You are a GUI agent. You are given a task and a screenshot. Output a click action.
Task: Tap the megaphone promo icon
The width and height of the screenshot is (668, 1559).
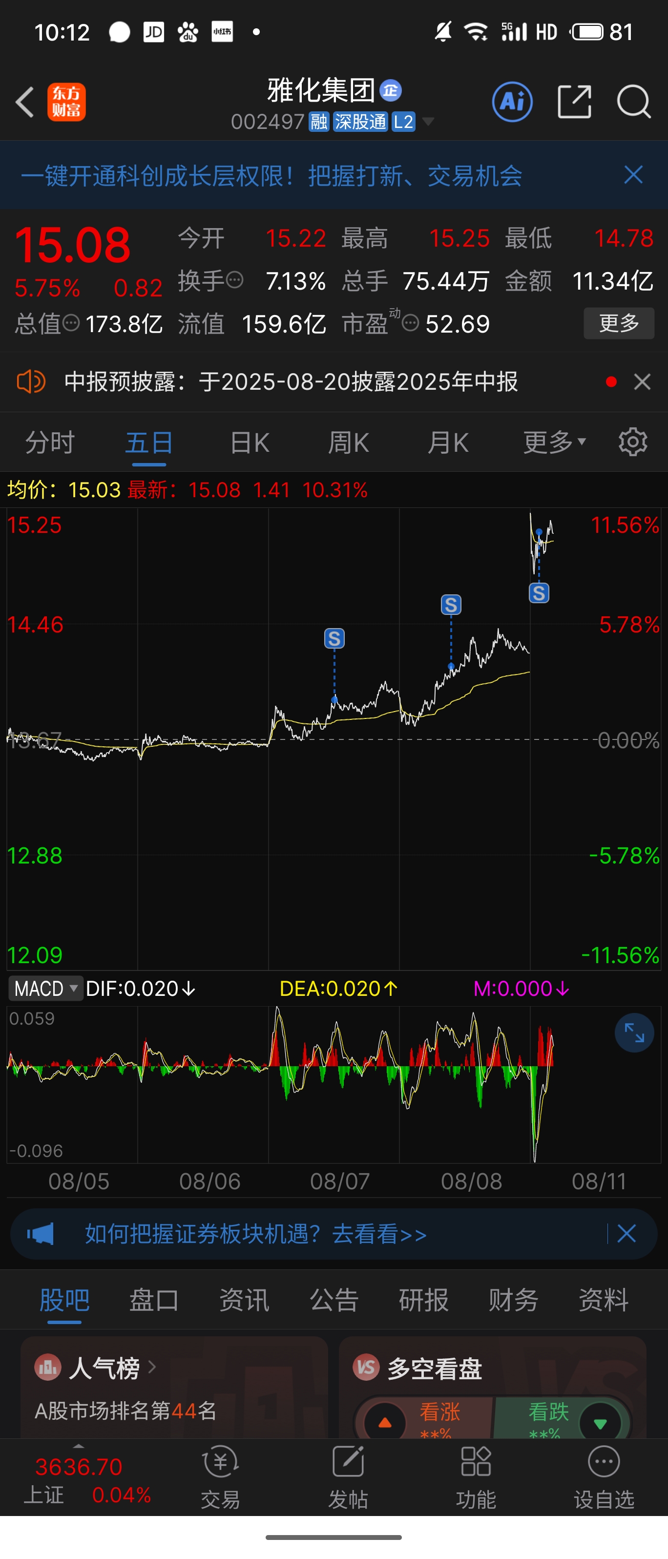41,1233
